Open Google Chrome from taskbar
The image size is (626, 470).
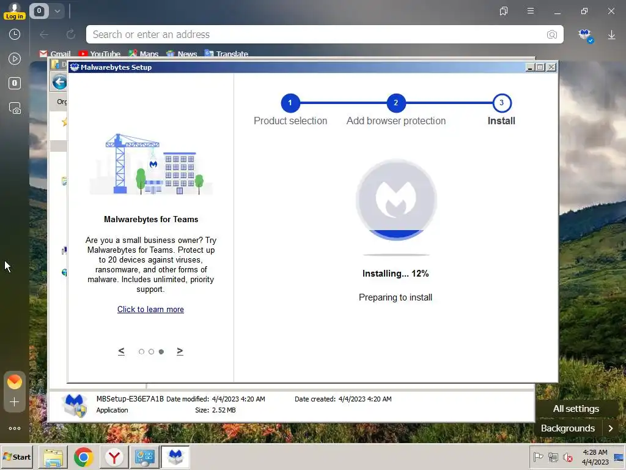[83, 457]
